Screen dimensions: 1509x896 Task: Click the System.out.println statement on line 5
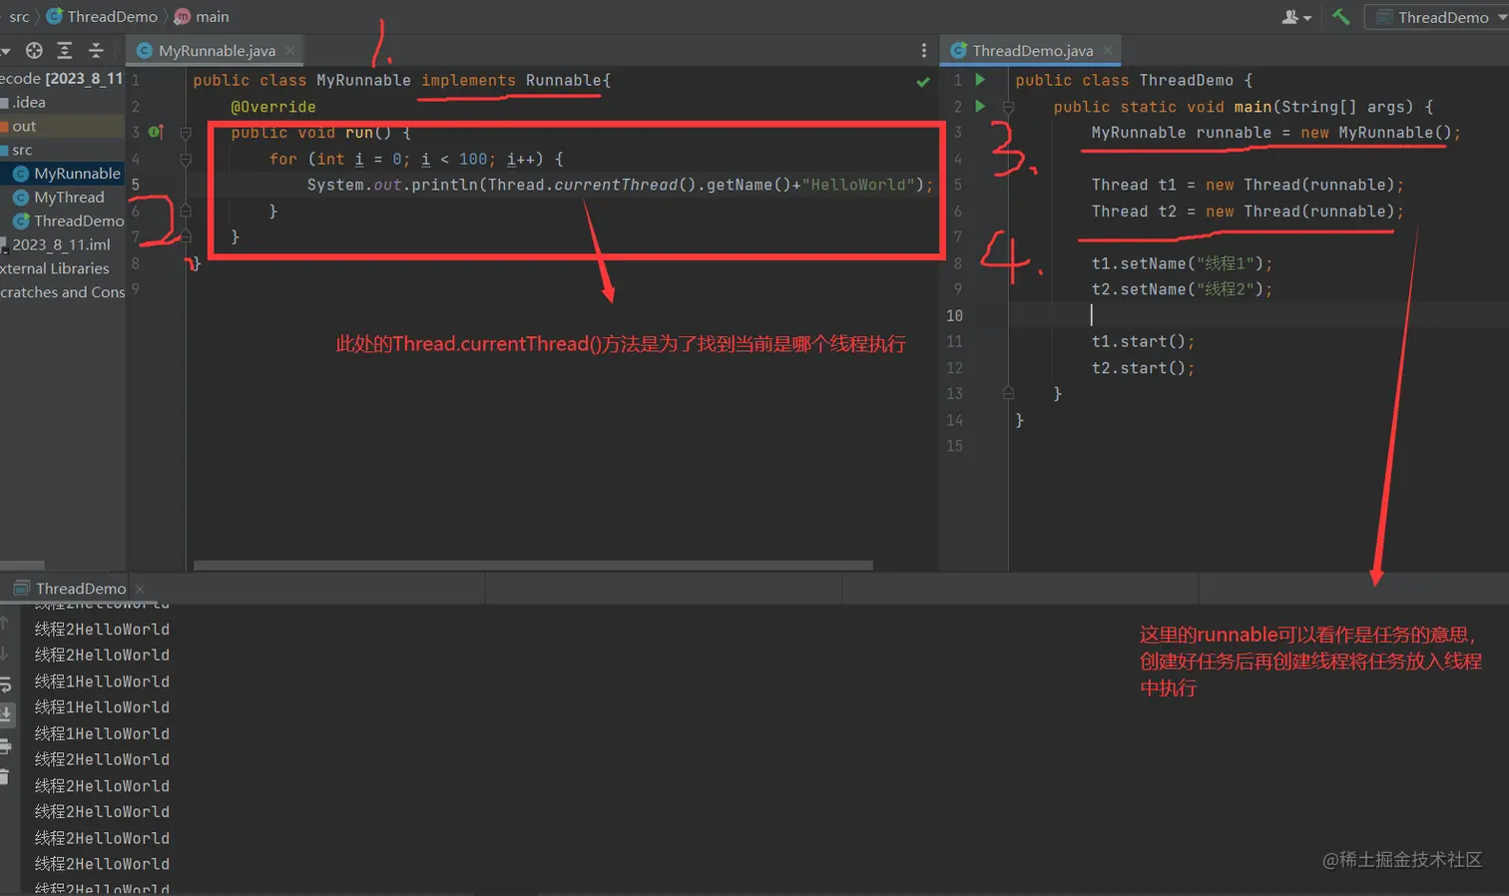(x=620, y=185)
